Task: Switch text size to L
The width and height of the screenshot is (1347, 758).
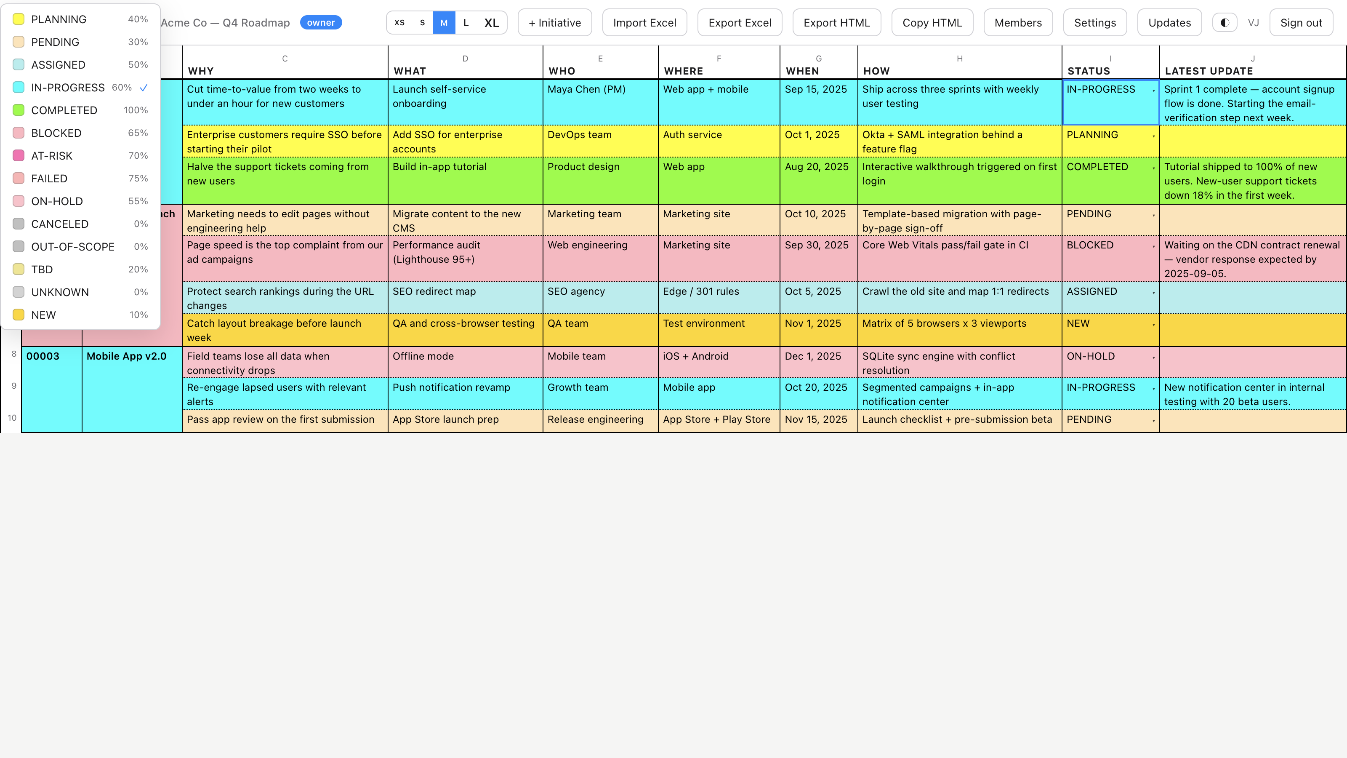Action: pyautogui.click(x=466, y=22)
